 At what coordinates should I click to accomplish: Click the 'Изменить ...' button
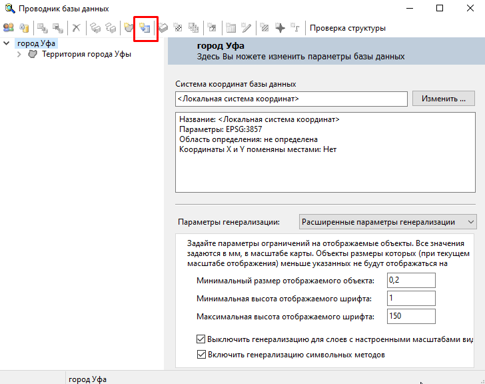pyautogui.click(x=444, y=99)
